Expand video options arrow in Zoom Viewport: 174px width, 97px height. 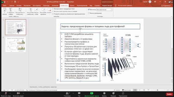pyautogui.click(x=24, y=93)
